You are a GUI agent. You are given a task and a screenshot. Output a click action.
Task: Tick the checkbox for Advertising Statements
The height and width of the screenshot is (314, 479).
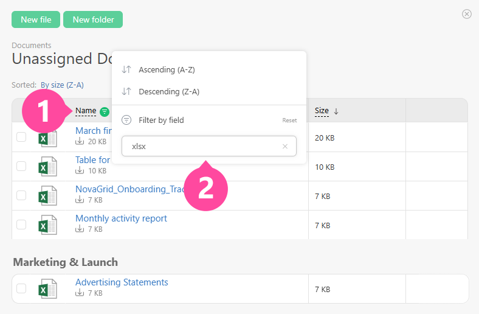coord(21,288)
